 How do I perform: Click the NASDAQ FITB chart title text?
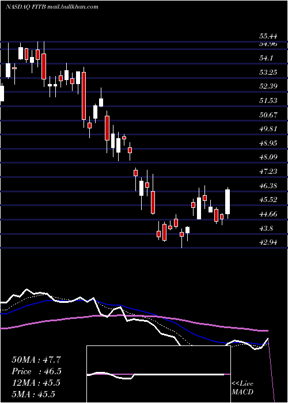52,7
